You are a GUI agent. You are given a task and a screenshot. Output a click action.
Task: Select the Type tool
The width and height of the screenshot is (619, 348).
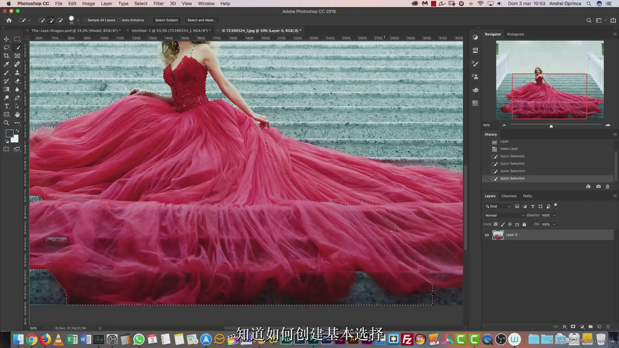click(6, 106)
